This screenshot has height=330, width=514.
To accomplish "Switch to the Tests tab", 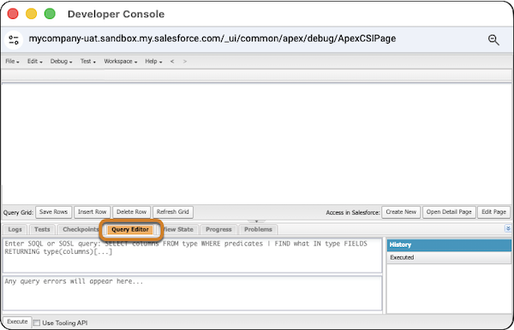I will point(42,229).
